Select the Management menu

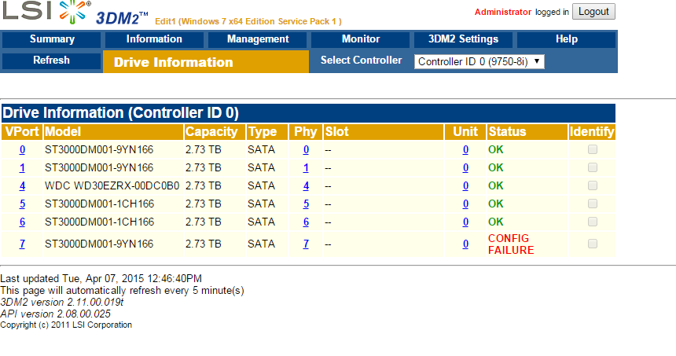[258, 39]
